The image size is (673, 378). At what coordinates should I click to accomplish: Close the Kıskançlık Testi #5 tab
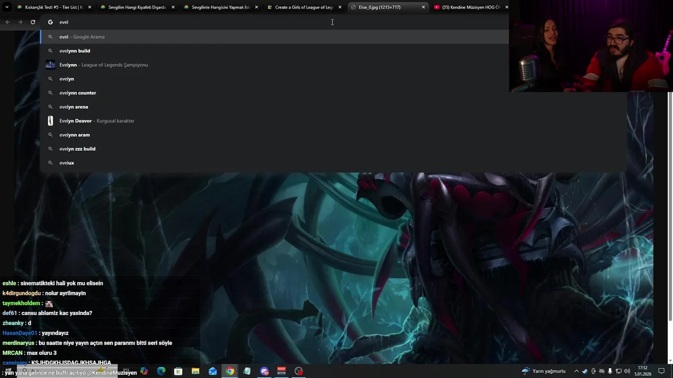tap(89, 7)
